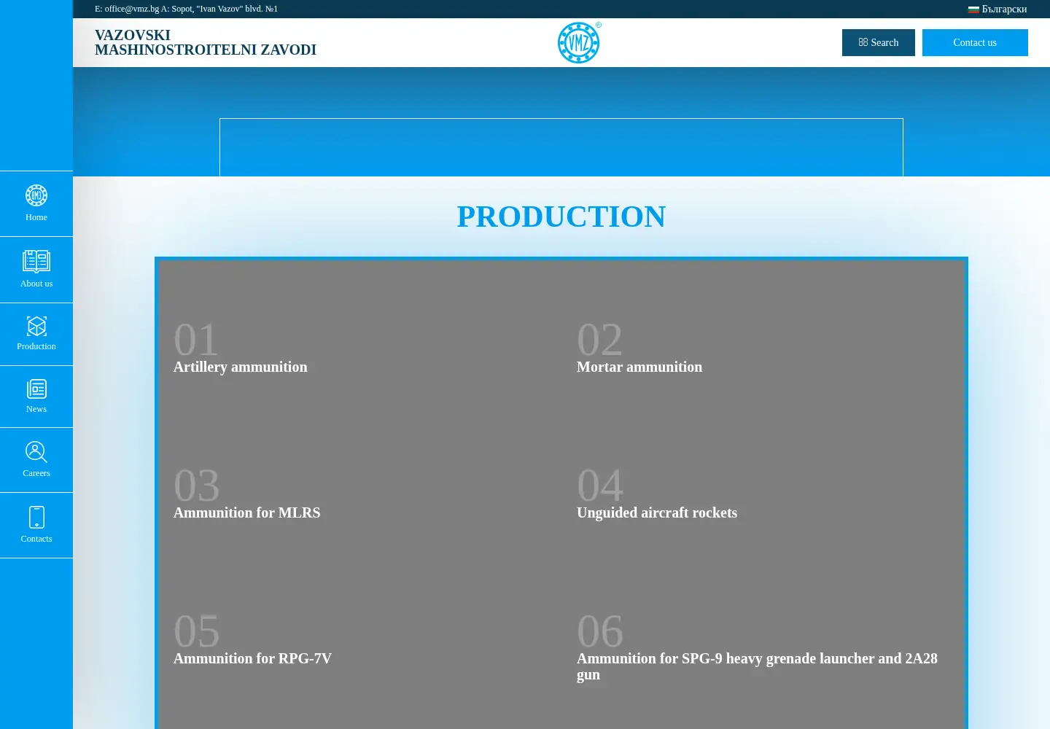
Task: Open Ammunition for SPG-9 heavy grenade launcher
Action: tap(757, 666)
